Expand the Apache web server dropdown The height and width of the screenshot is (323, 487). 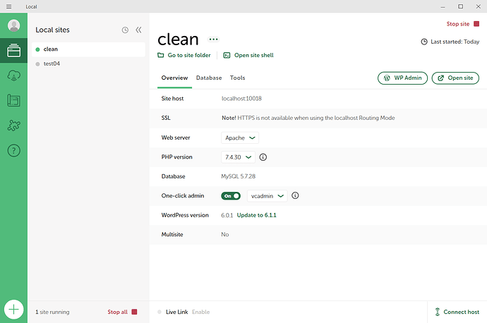click(240, 138)
